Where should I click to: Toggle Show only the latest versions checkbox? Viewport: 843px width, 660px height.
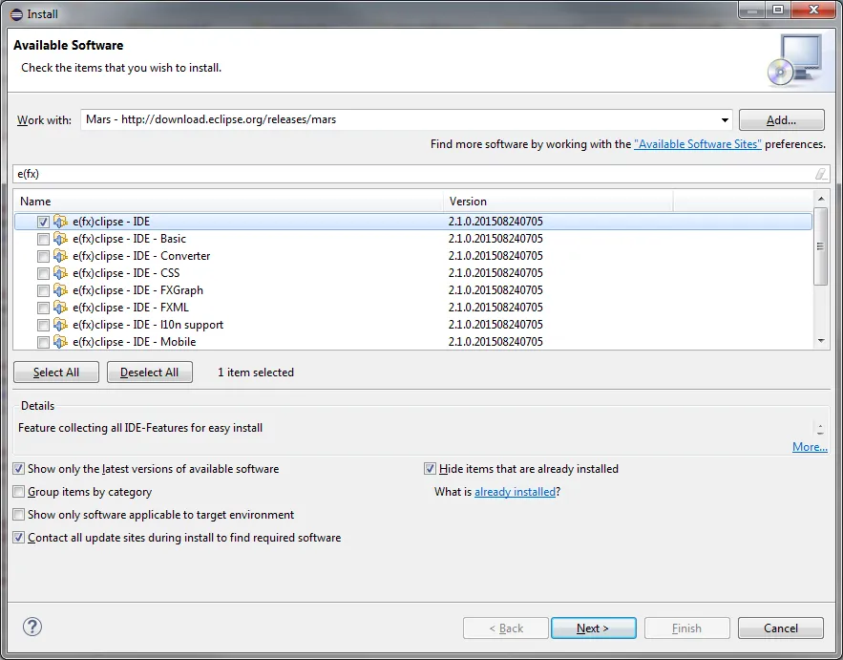[x=19, y=469]
